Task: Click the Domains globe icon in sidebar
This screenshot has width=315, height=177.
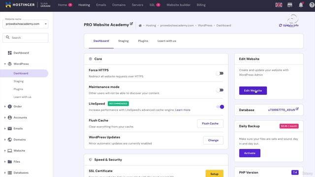Action: [x=10, y=140]
